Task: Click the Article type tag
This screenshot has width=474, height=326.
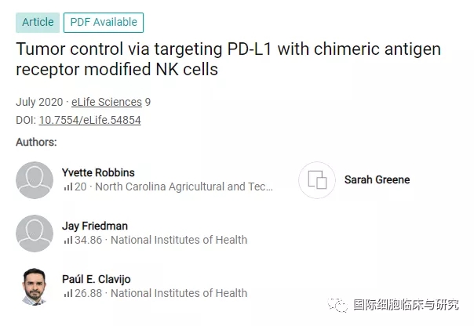Action: pyautogui.click(x=36, y=22)
